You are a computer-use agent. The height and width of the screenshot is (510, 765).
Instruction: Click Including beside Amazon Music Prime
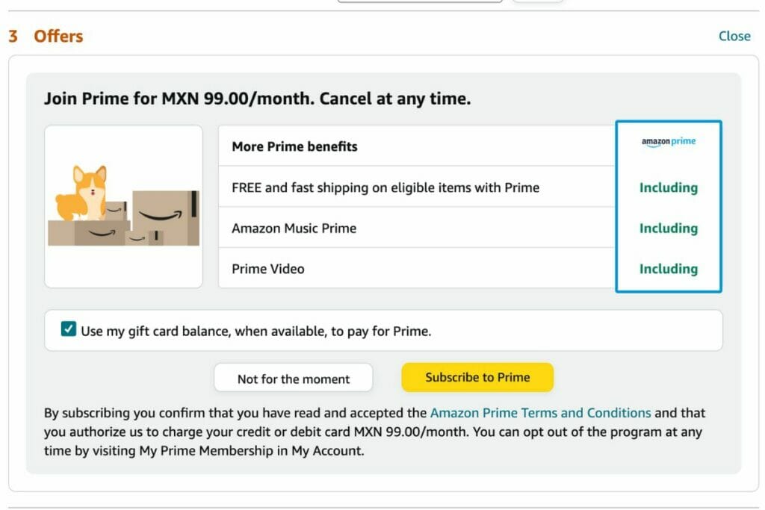click(x=668, y=228)
